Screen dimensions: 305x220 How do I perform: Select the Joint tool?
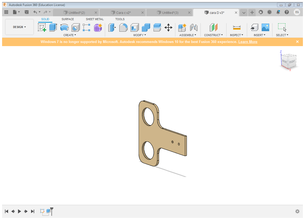click(x=194, y=27)
